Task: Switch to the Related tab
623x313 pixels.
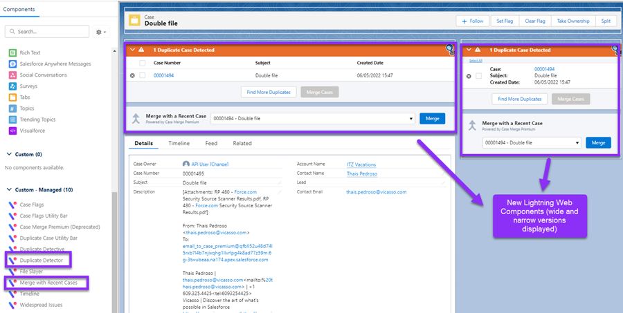Action: 242,143
